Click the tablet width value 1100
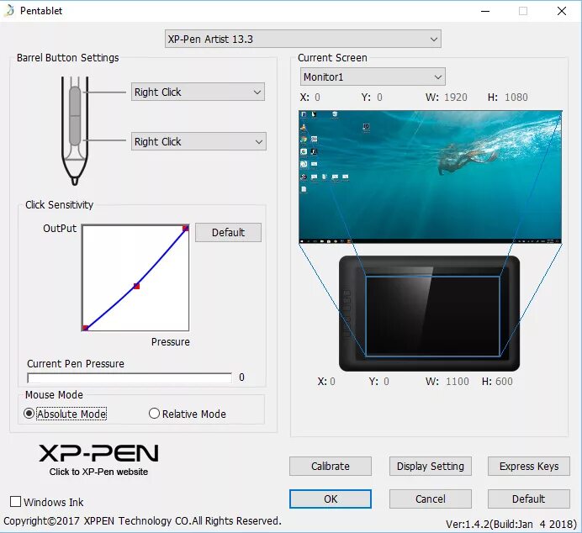Viewport: 582px width, 533px height. coord(458,382)
